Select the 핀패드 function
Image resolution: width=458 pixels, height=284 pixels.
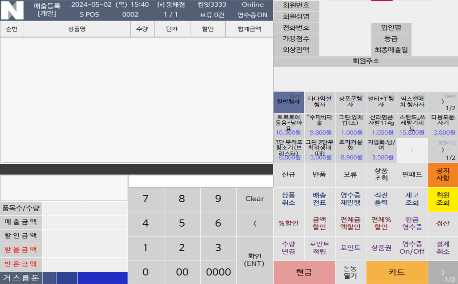pos(412,175)
